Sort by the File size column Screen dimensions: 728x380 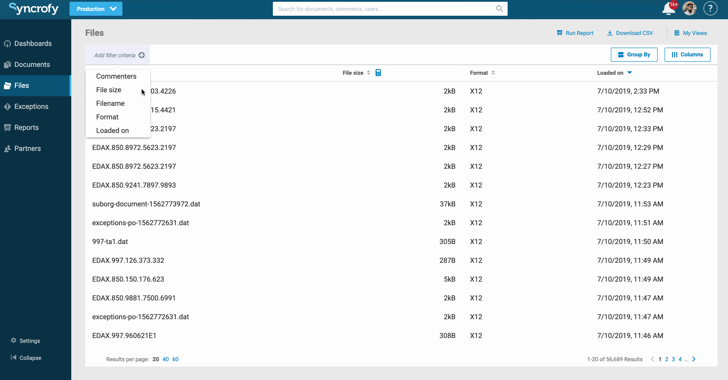[x=356, y=73]
